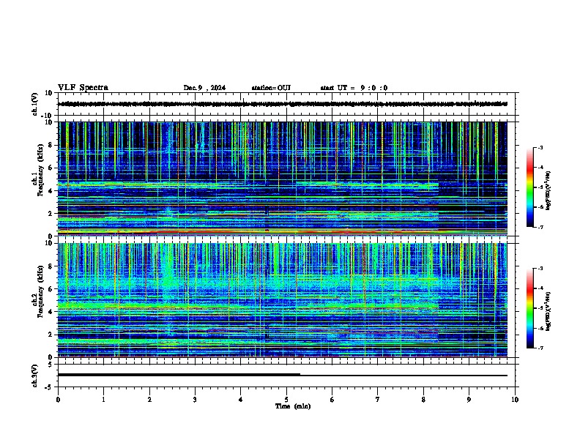Viewport: 580px width, 448px height.
Task: Click the "Time (min)" axis label
Action: tap(293, 406)
